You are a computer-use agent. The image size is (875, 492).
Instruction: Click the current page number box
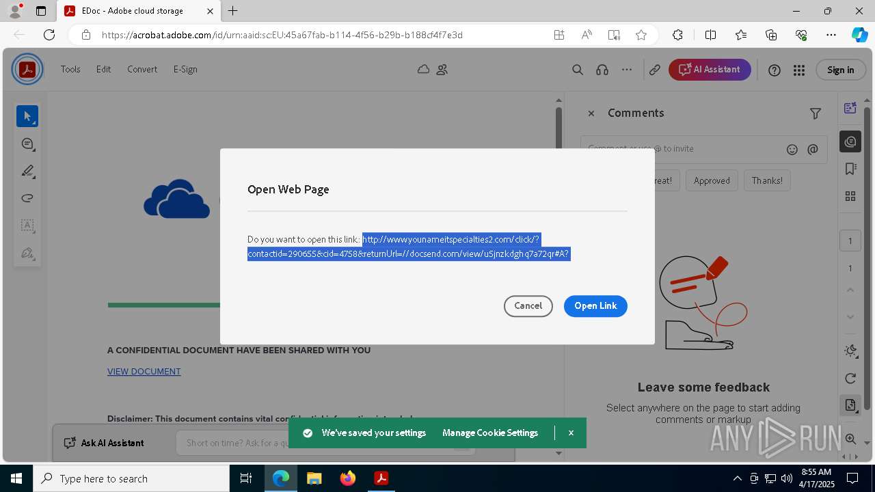pos(850,241)
